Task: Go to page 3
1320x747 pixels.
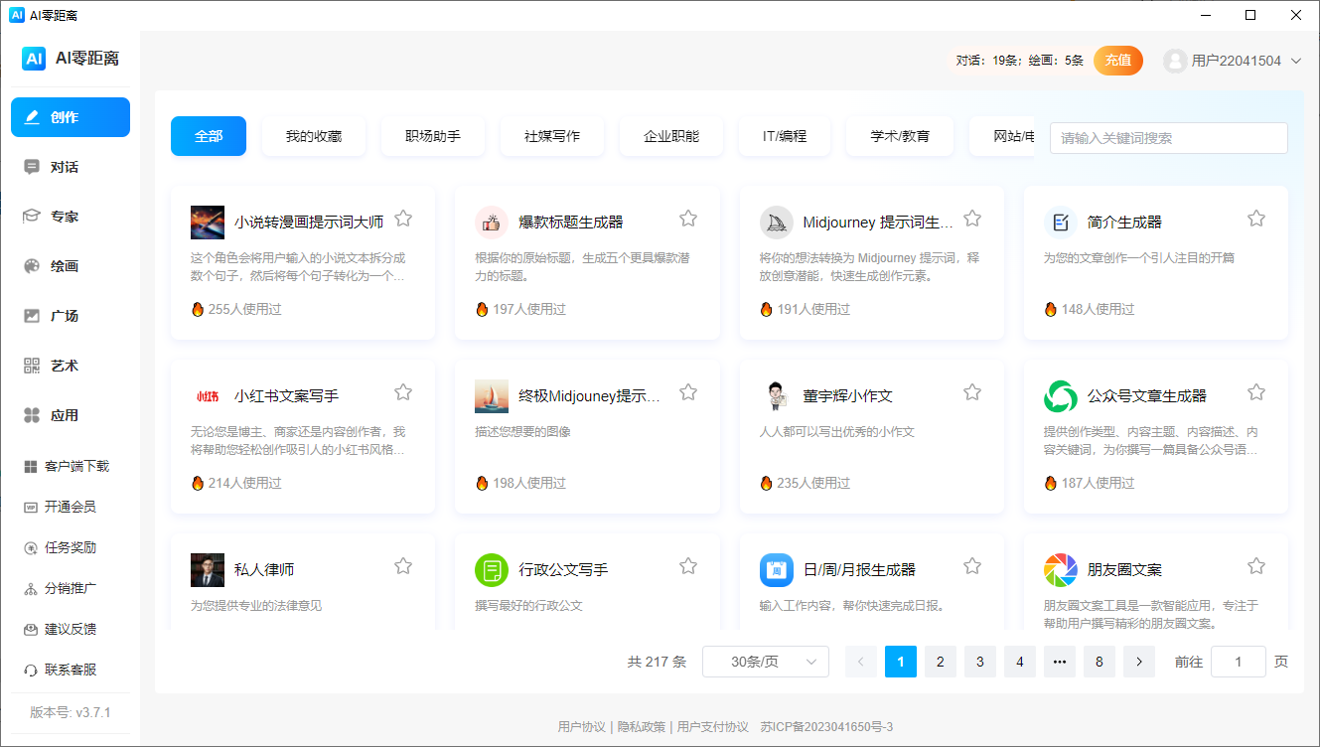Action: tap(980, 662)
